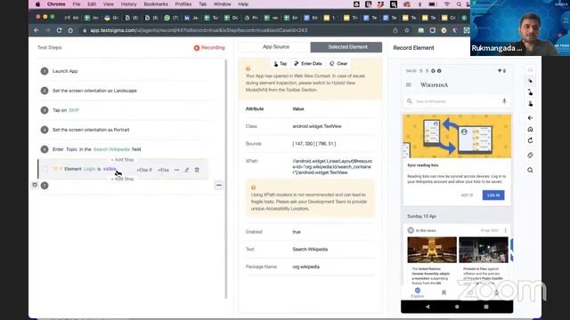Image resolution: width=570 pixels, height=320 pixels.
Task: Click the small icon left of step 7
Action: click(35, 185)
